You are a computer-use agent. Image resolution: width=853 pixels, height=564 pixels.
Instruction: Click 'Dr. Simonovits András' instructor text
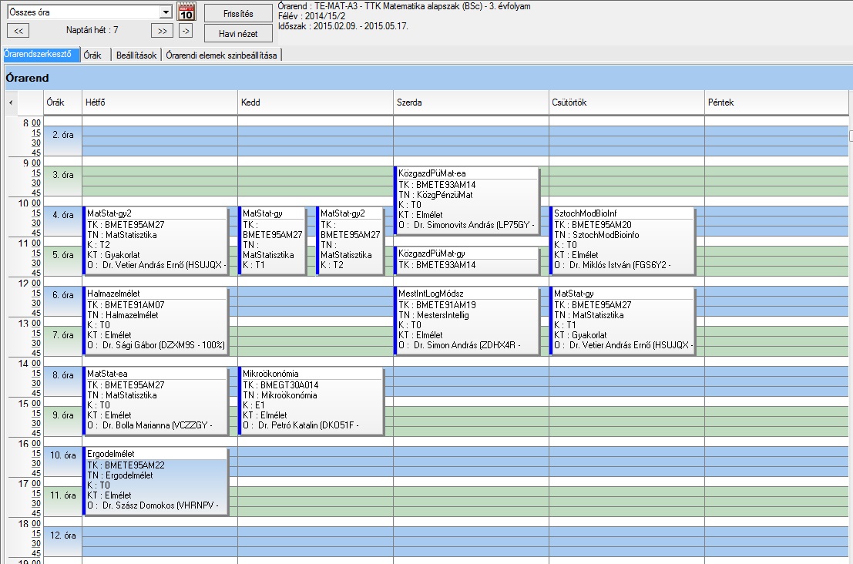coord(455,225)
